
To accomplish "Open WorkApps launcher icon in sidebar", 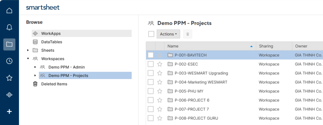I will [9, 95].
